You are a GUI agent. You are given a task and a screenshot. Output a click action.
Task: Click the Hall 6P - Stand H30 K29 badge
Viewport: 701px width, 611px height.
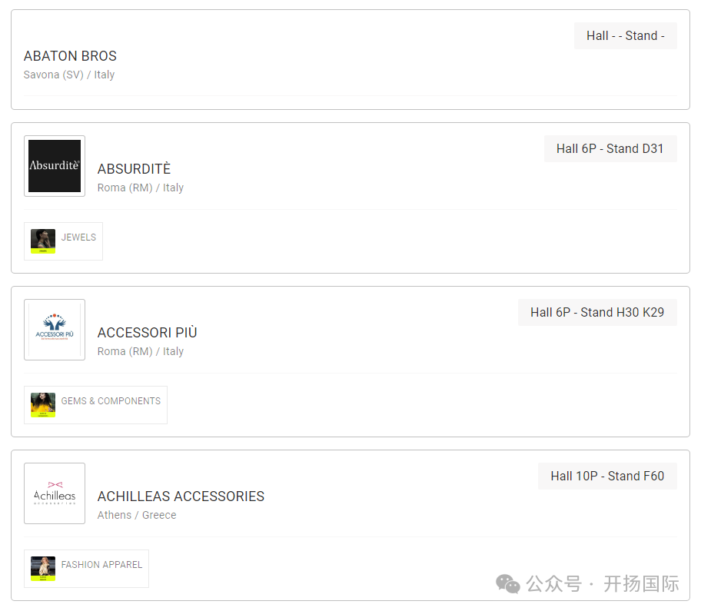pyautogui.click(x=597, y=312)
